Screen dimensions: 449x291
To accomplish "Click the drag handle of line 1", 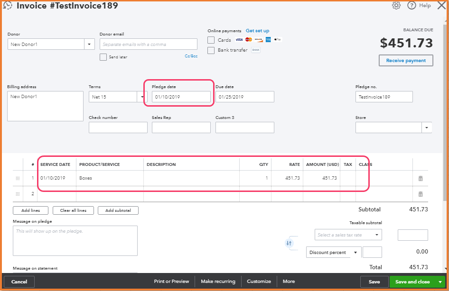I will 18,178.
